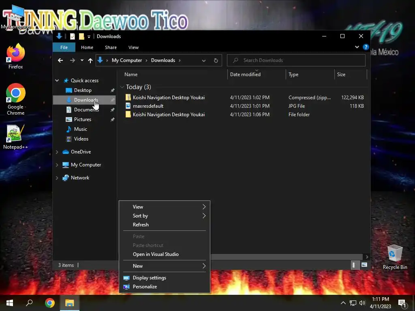Collapse the Today (3) group

click(122, 87)
